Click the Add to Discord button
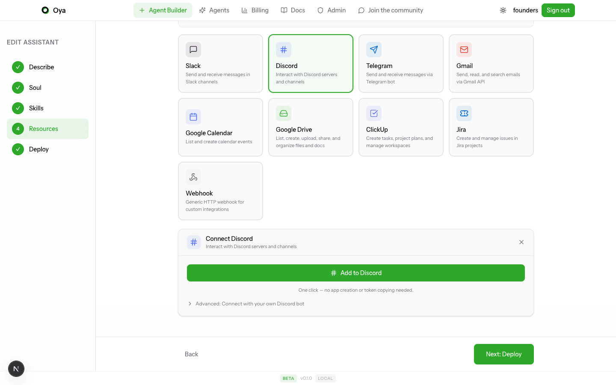The width and height of the screenshot is (616, 385). point(355,272)
